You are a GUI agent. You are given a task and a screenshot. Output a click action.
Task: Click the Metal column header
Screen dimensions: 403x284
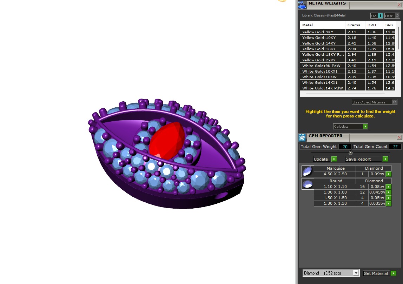tap(323, 25)
